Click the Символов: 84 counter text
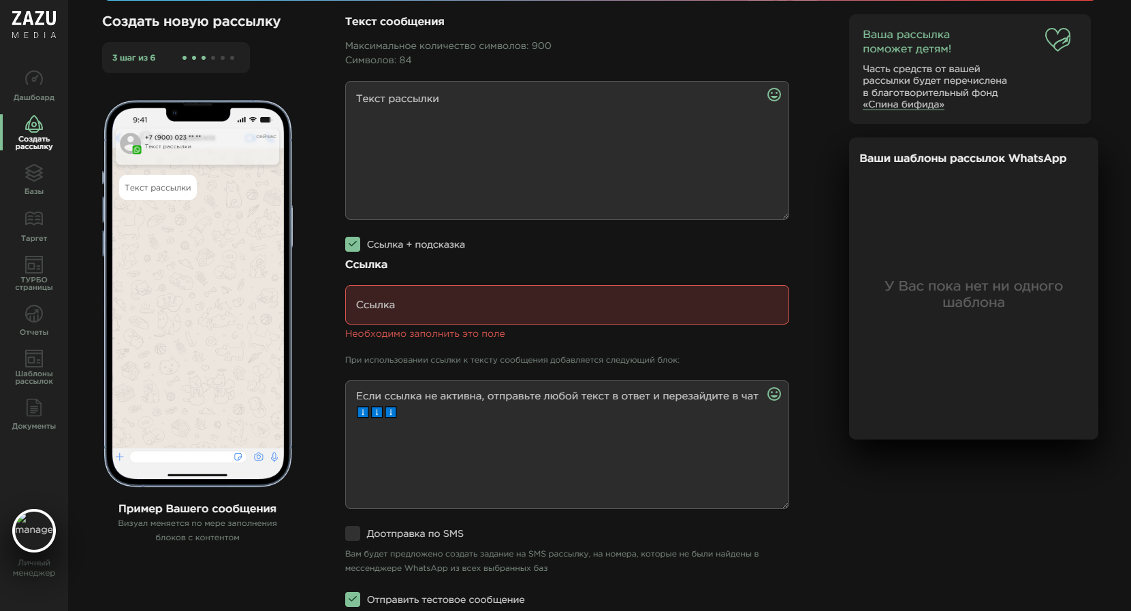The height and width of the screenshot is (611, 1131). (379, 60)
